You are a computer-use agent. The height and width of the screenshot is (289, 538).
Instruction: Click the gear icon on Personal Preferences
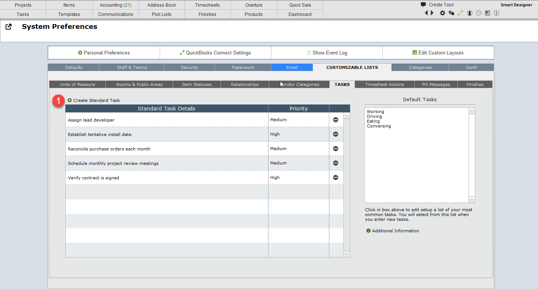point(80,53)
